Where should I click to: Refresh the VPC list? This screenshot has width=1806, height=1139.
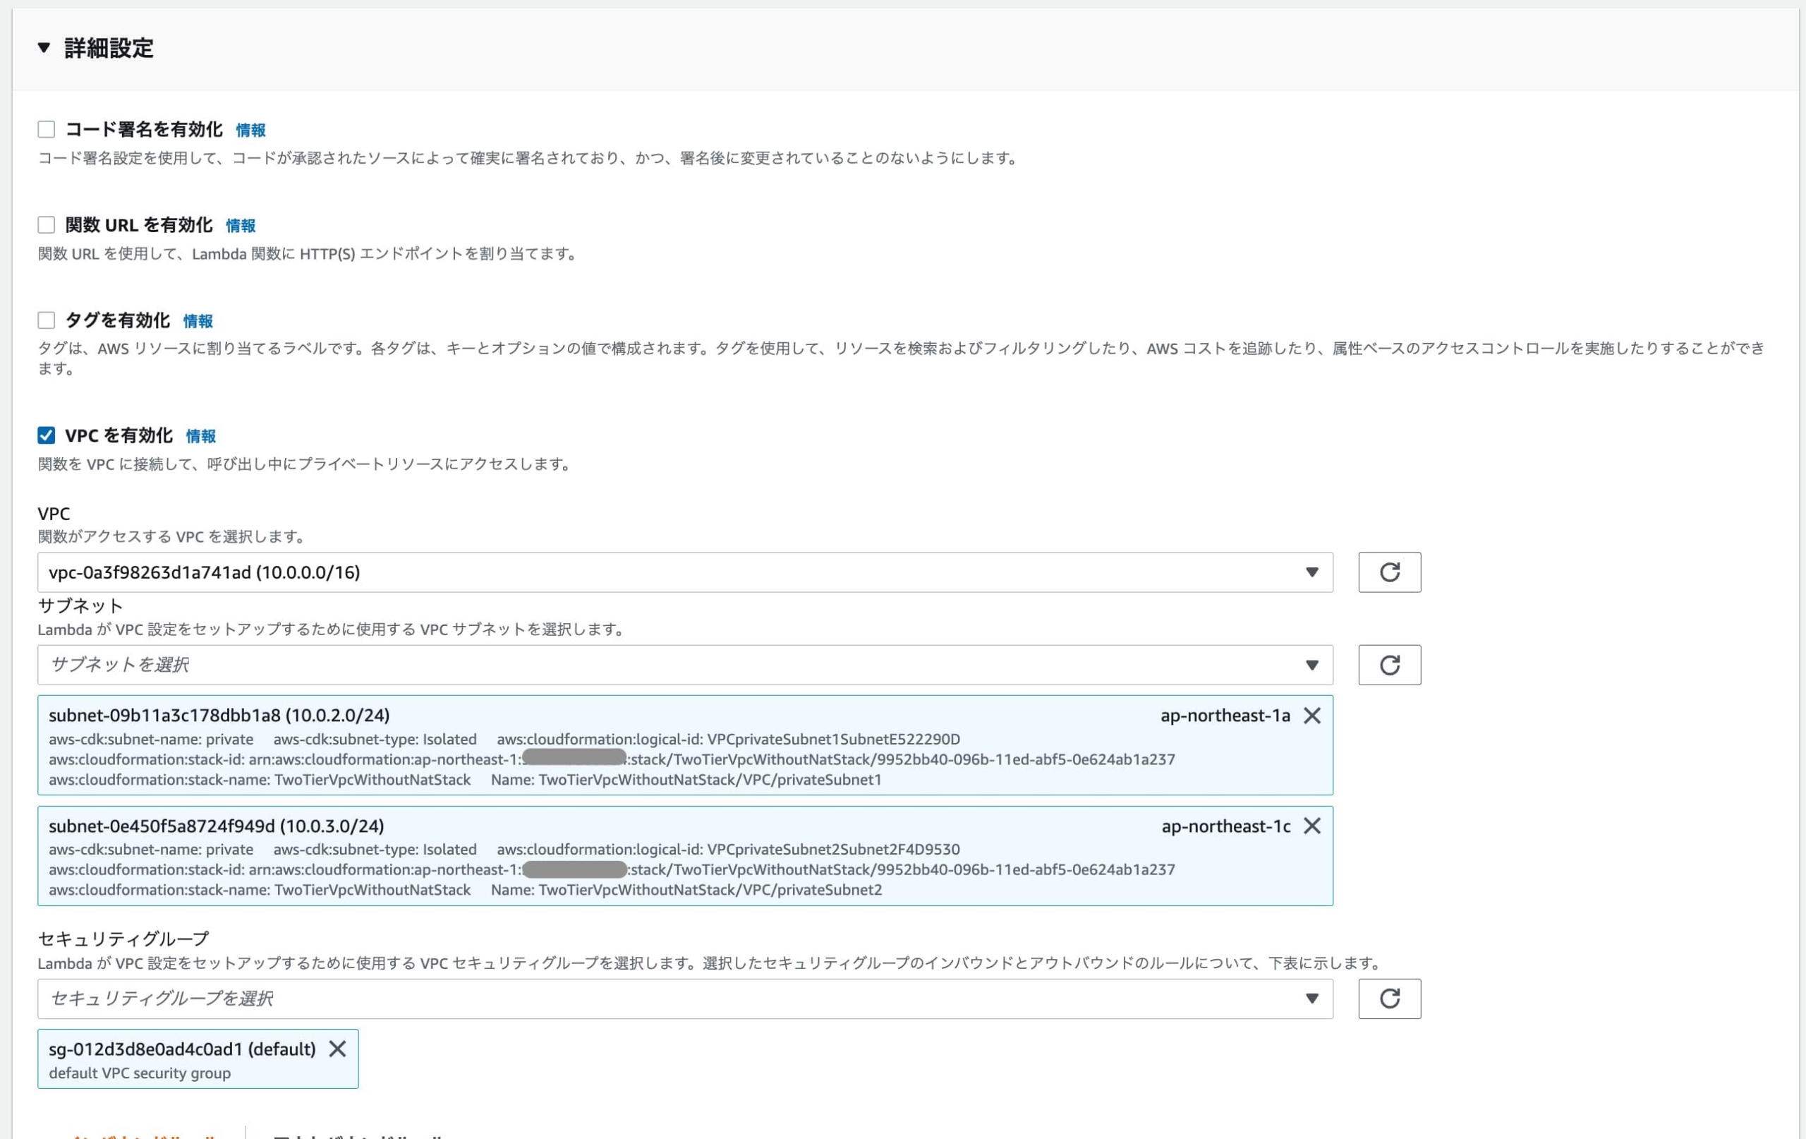click(x=1389, y=572)
